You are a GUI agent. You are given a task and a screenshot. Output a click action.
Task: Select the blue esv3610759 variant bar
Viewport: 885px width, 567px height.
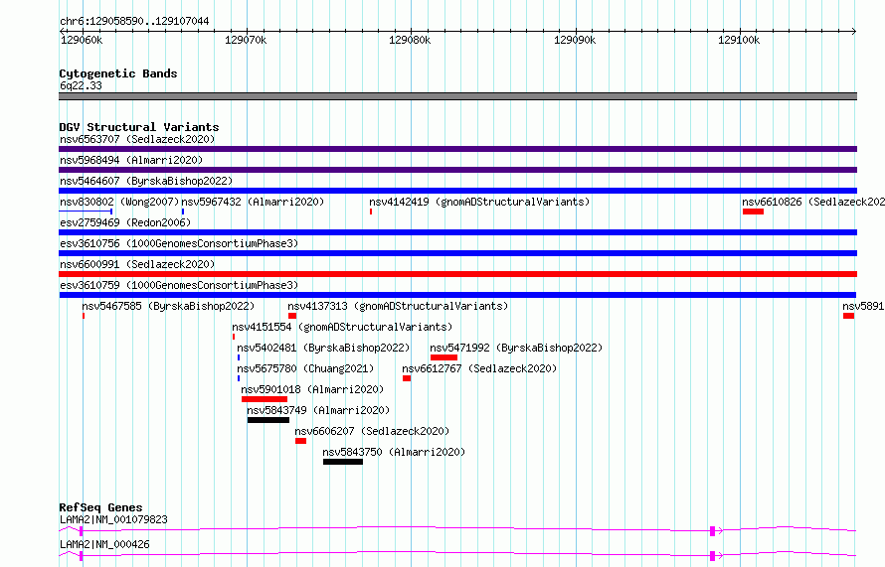pyautogui.click(x=457, y=295)
